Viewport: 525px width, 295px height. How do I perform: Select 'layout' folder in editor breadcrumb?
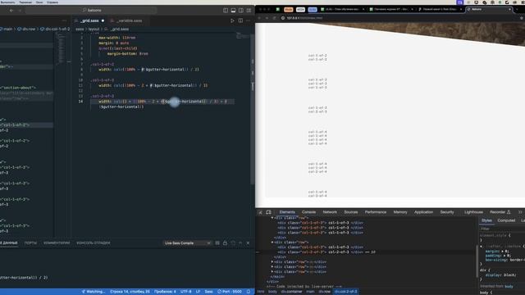coord(94,29)
